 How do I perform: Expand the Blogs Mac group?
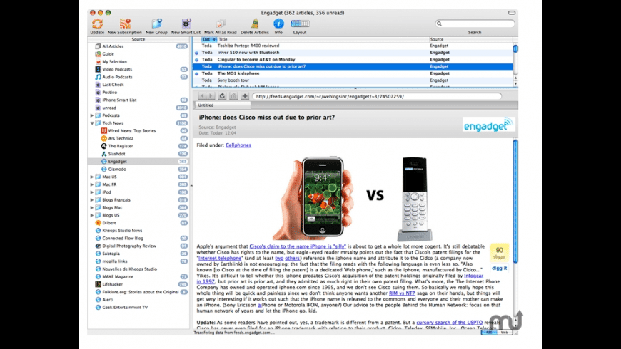pos(92,207)
